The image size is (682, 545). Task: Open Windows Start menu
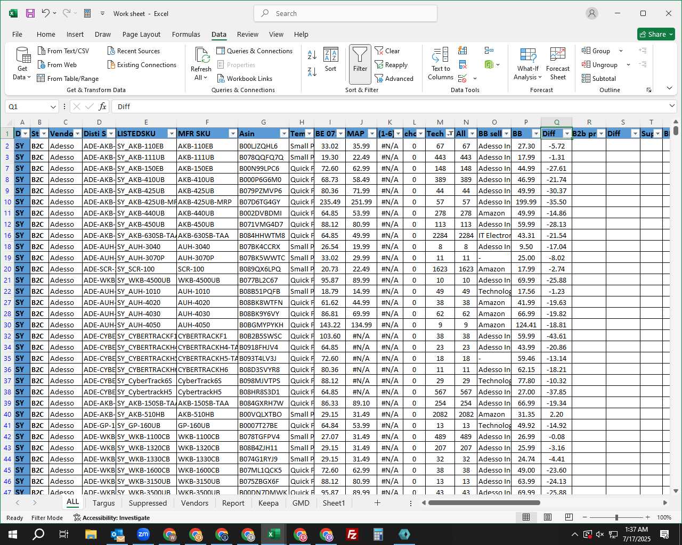[x=13, y=534]
